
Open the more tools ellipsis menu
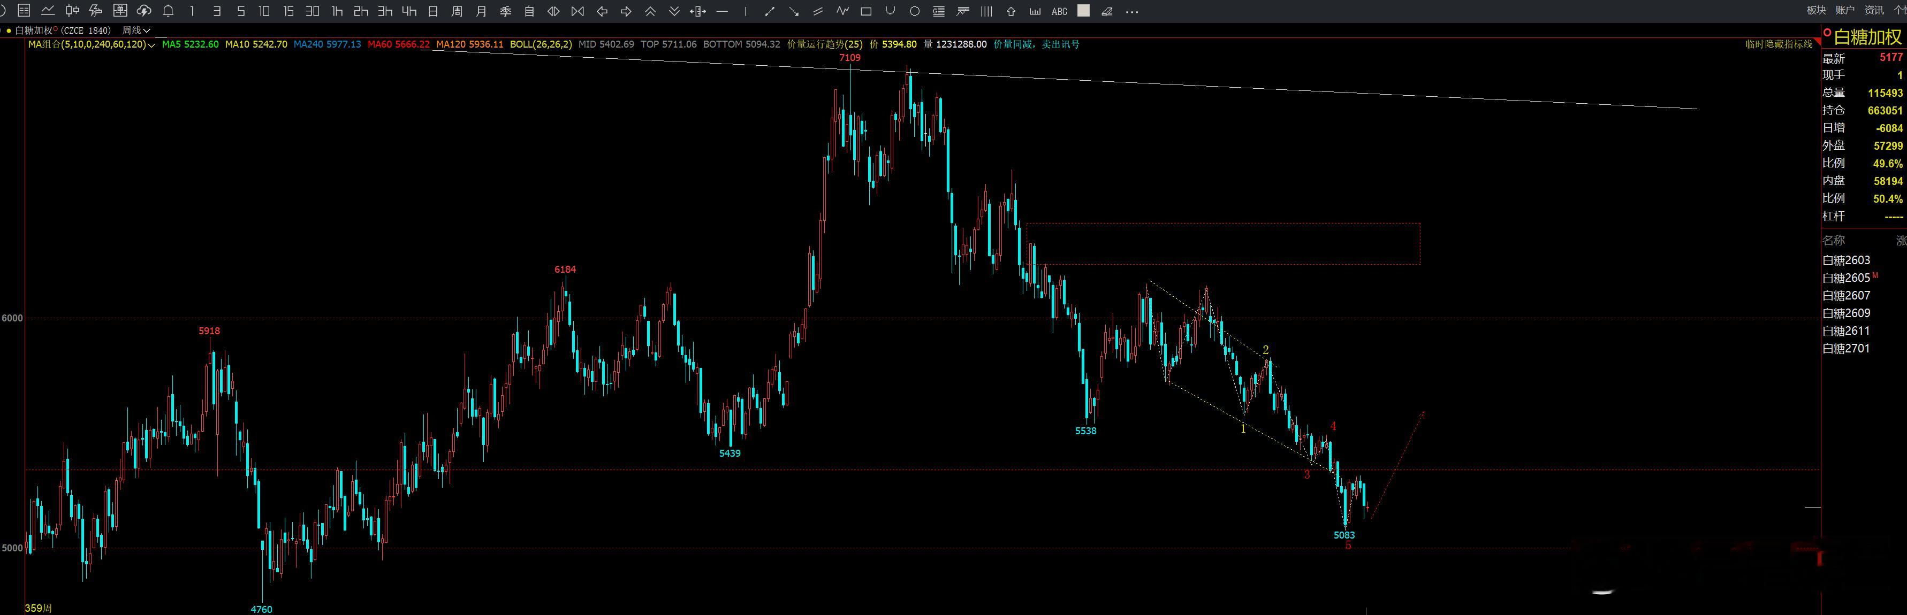(1131, 11)
